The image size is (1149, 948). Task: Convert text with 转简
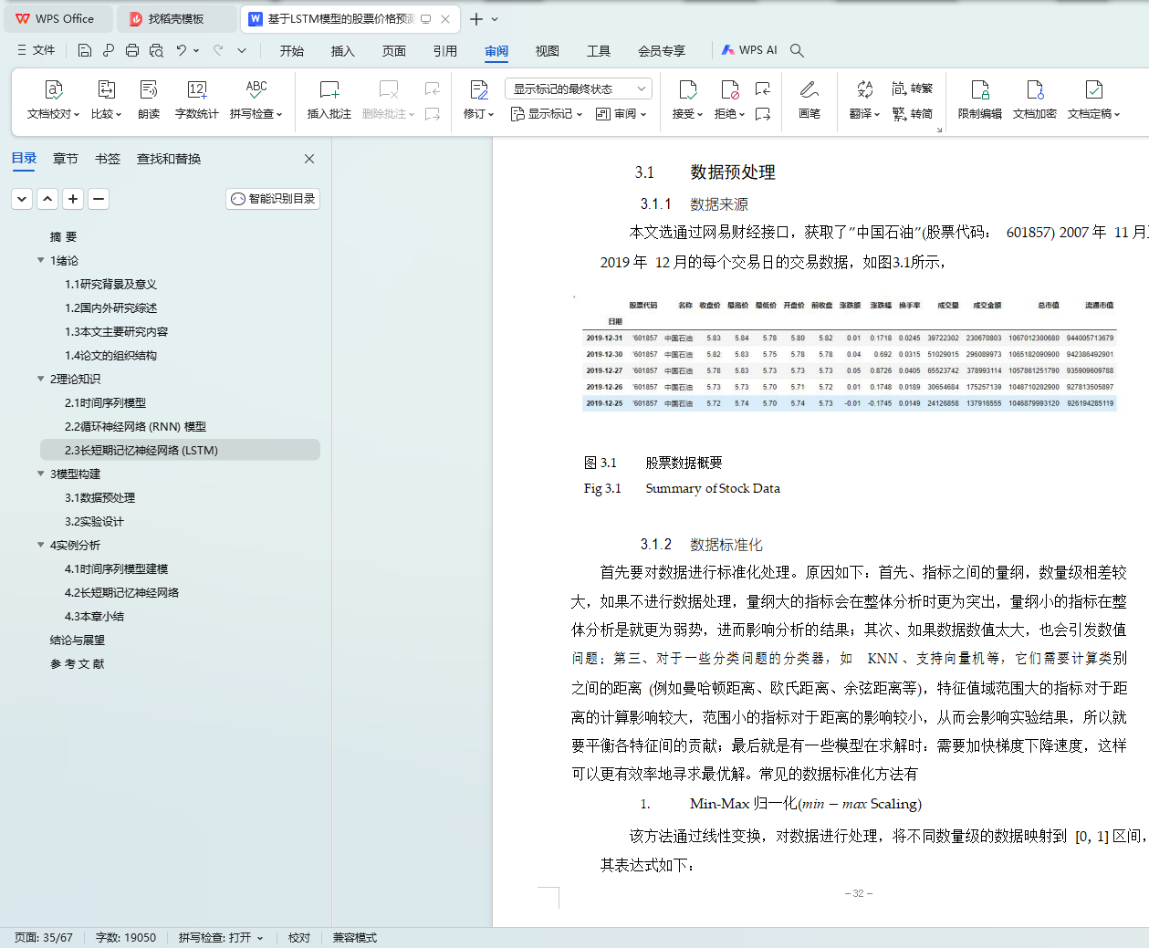point(913,114)
